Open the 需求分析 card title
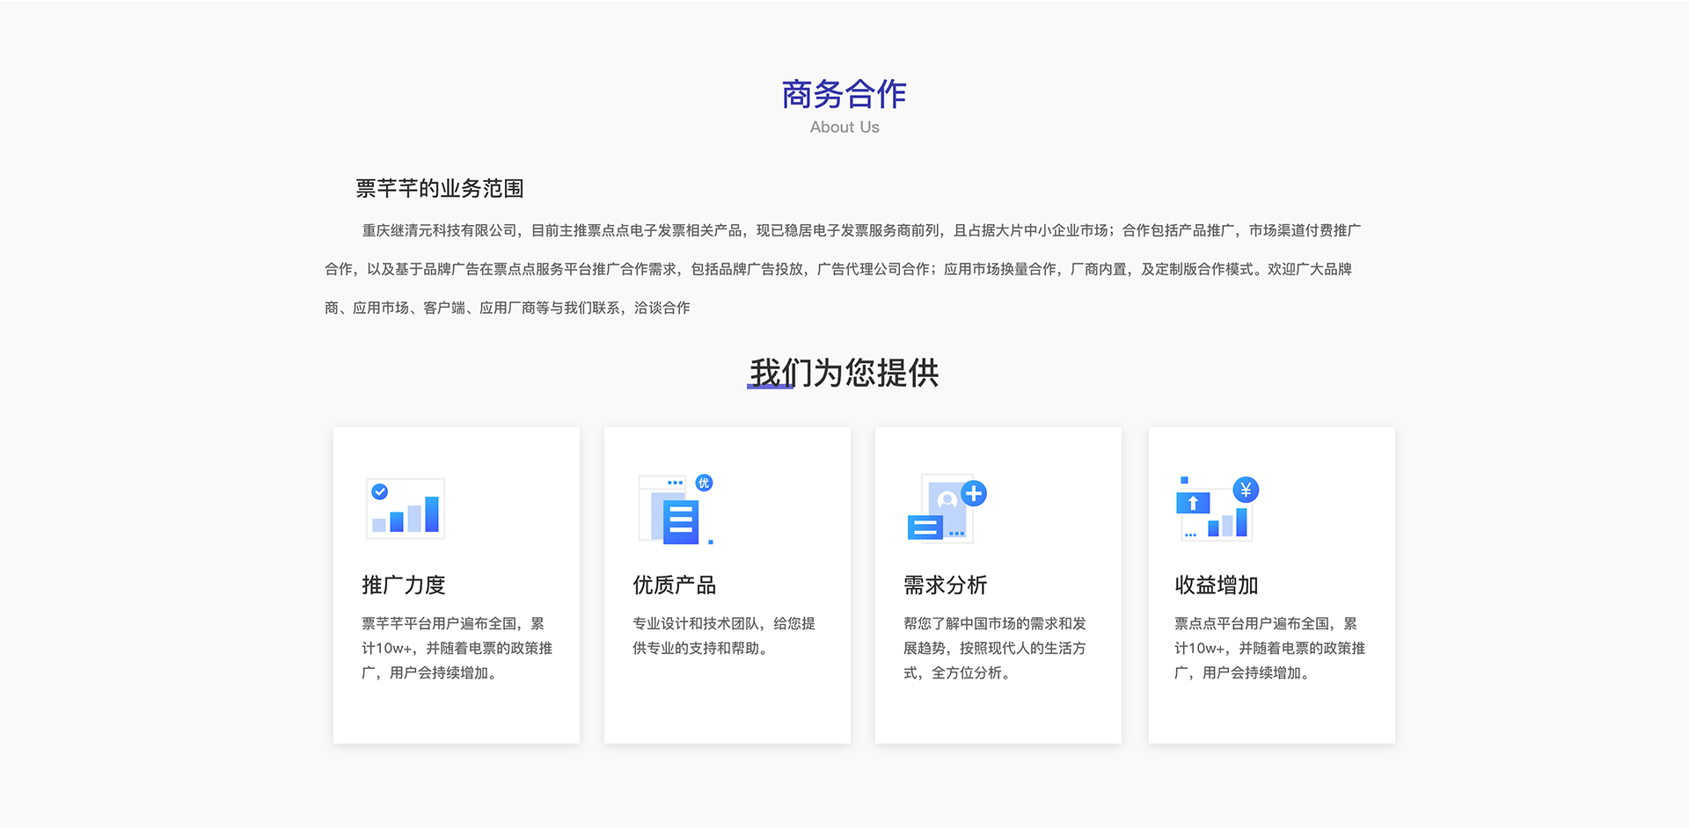The image size is (1689, 828). click(946, 585)
